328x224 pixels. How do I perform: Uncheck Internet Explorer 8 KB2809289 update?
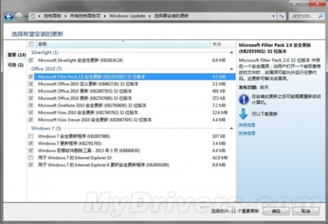pos(31,165)
